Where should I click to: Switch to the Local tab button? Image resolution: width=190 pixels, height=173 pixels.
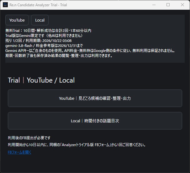coord(40,20)
